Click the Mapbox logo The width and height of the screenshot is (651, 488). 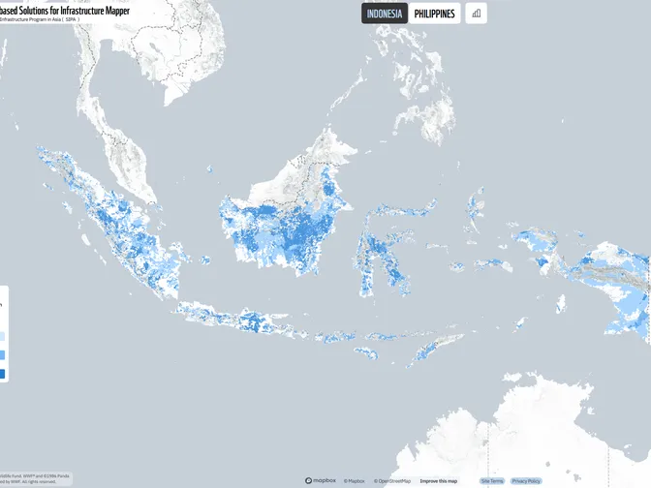[321, 480]
